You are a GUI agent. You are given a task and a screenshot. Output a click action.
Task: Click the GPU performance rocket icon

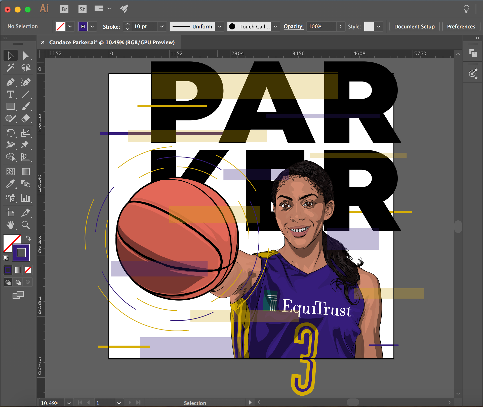coord(124,9)
